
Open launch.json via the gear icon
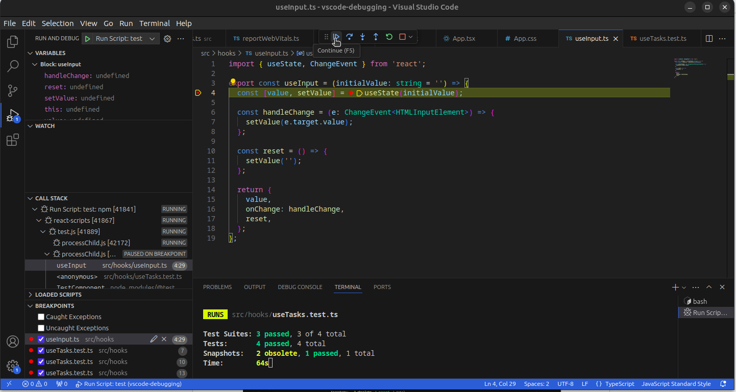pyautogui.click(x=167, y=39)
